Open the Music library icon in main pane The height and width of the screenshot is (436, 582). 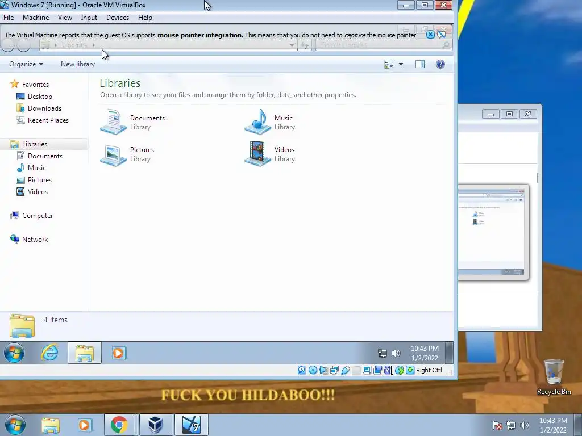point(258,122)
